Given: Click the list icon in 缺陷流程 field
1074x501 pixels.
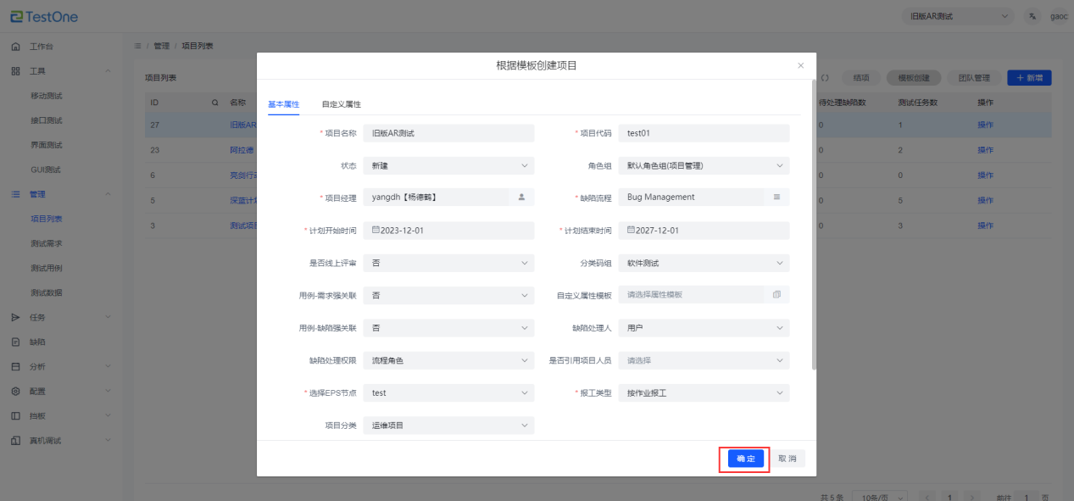Looking at the screenshot, I should (776, 197).
